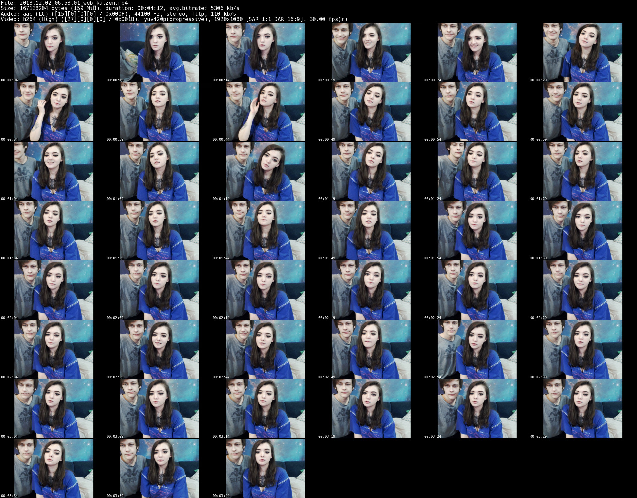637x498 pixels.
Task: Select the thumbnail at 00:00:19
Action: [x=371, y=52]
